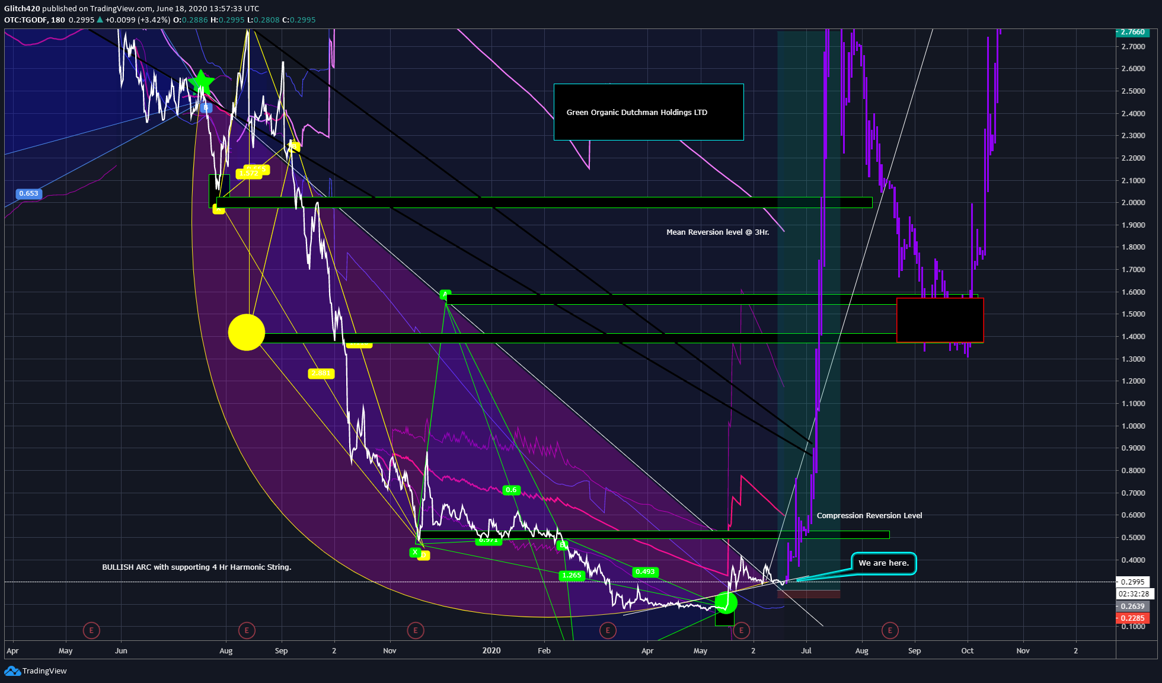
Task: Click the 2.0000 price axis label
Action: click(x=1133, y=203)
